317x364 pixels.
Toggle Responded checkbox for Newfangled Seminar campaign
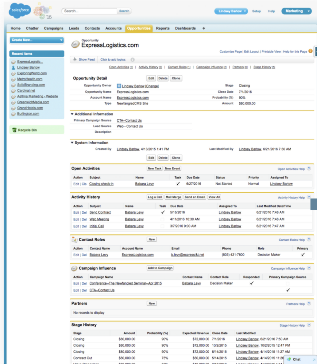coord(252,283)
